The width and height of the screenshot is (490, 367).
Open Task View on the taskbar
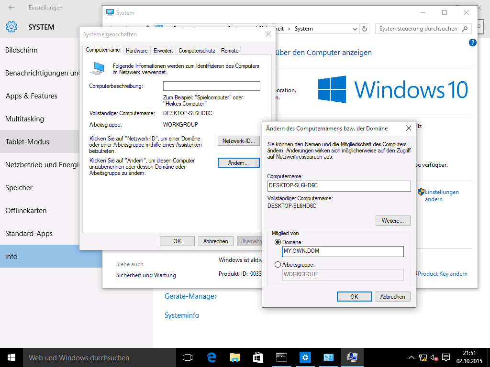pos(188,357)
